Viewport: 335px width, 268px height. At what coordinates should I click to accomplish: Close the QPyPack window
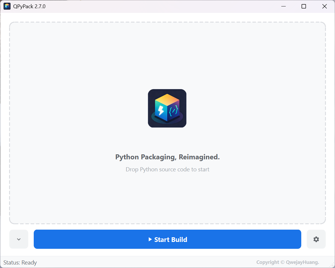[x=324, y=6]
